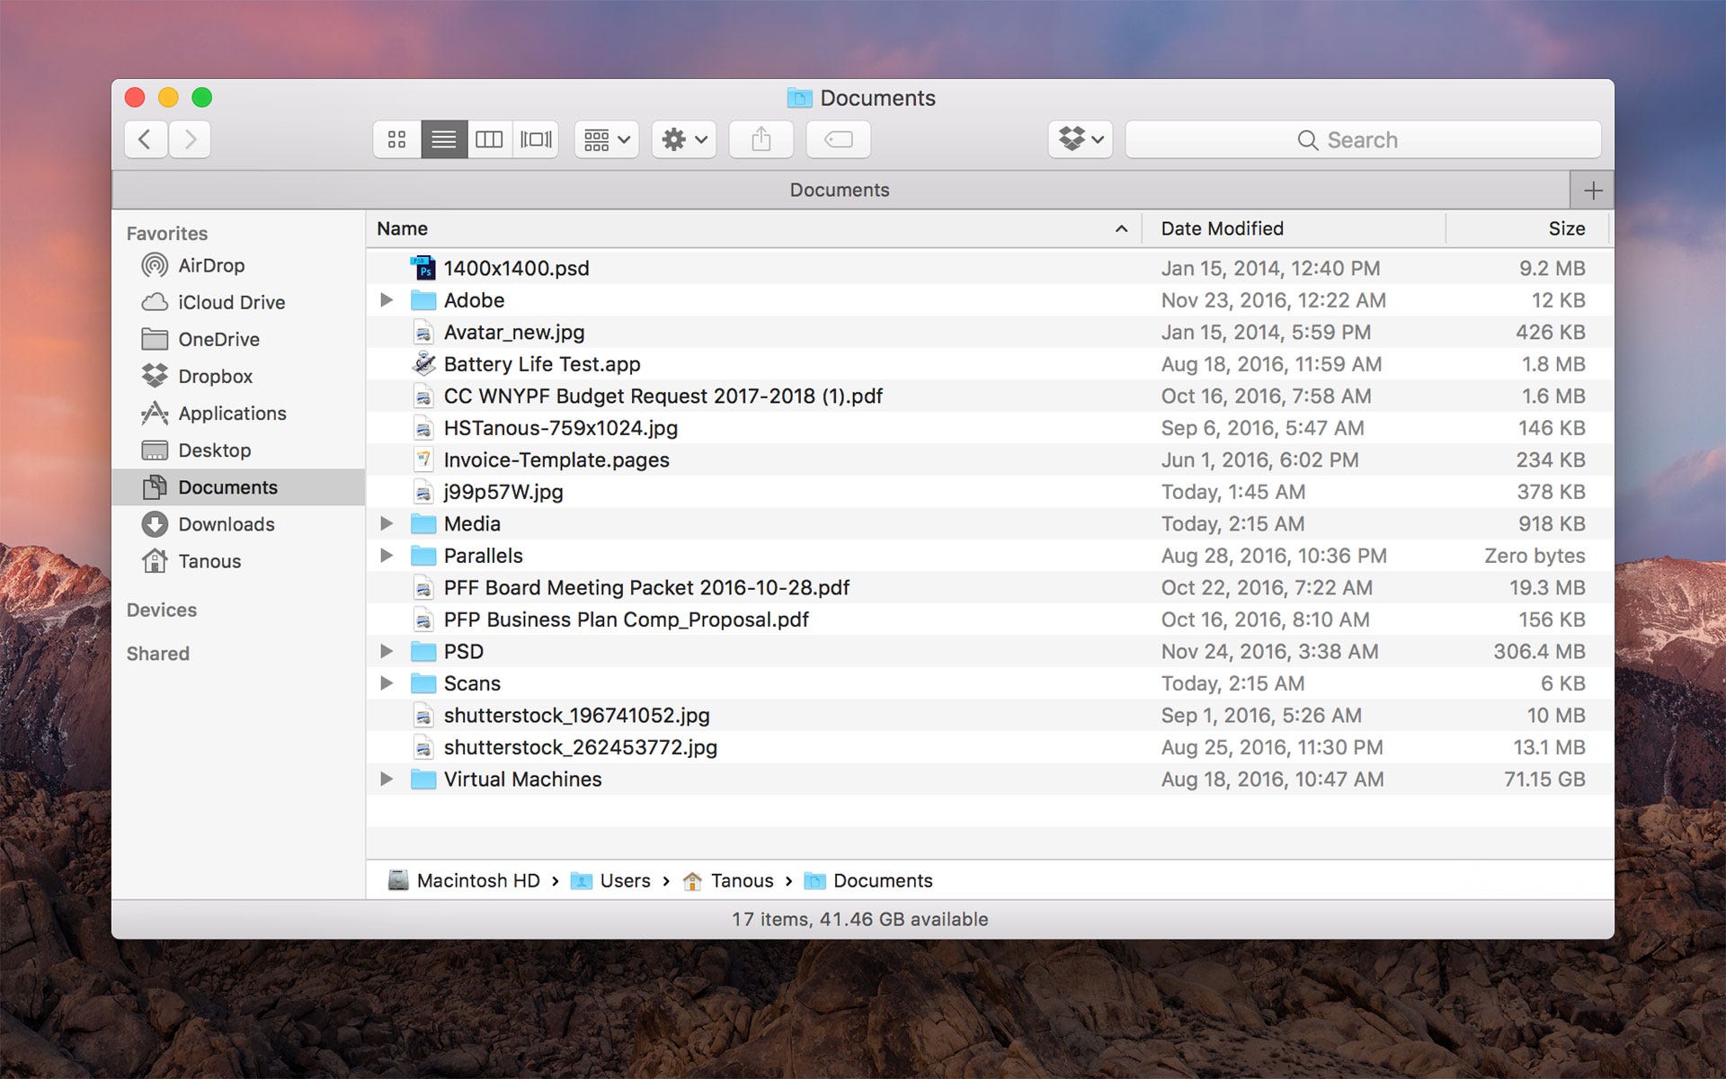This screenshot has height=1079, width=1726.
Task: Select j99p57W.jpg file
Action: click(x=989, y=492)
